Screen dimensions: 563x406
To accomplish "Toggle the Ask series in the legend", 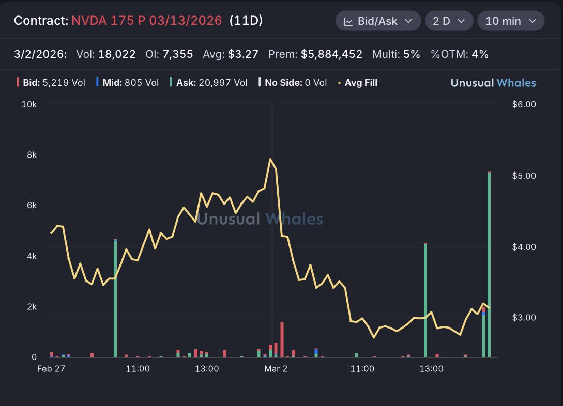I will pos(209,83).
